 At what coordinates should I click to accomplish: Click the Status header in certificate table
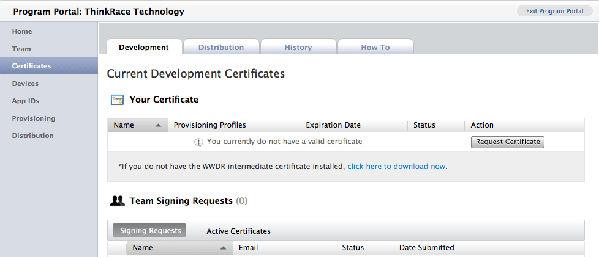point(436,125)
